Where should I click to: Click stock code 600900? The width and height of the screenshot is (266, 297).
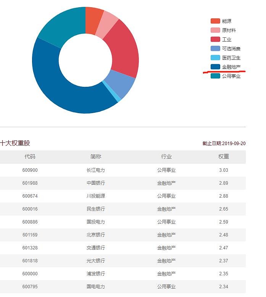click(30, 170)
